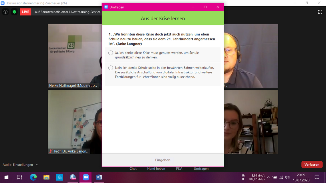Open Microsoft Edge from the taskbar
Screen dimensions: 326x183
point(33,177)
